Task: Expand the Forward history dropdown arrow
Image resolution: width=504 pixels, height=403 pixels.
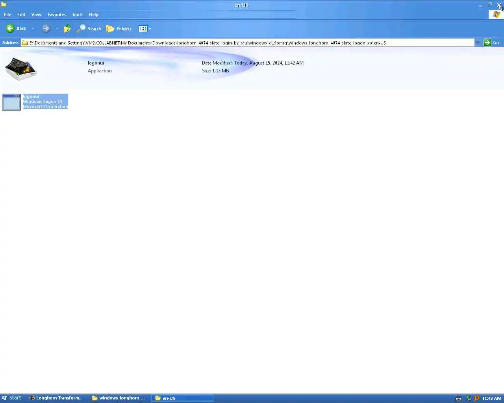Action: click(x=57, y=28)
